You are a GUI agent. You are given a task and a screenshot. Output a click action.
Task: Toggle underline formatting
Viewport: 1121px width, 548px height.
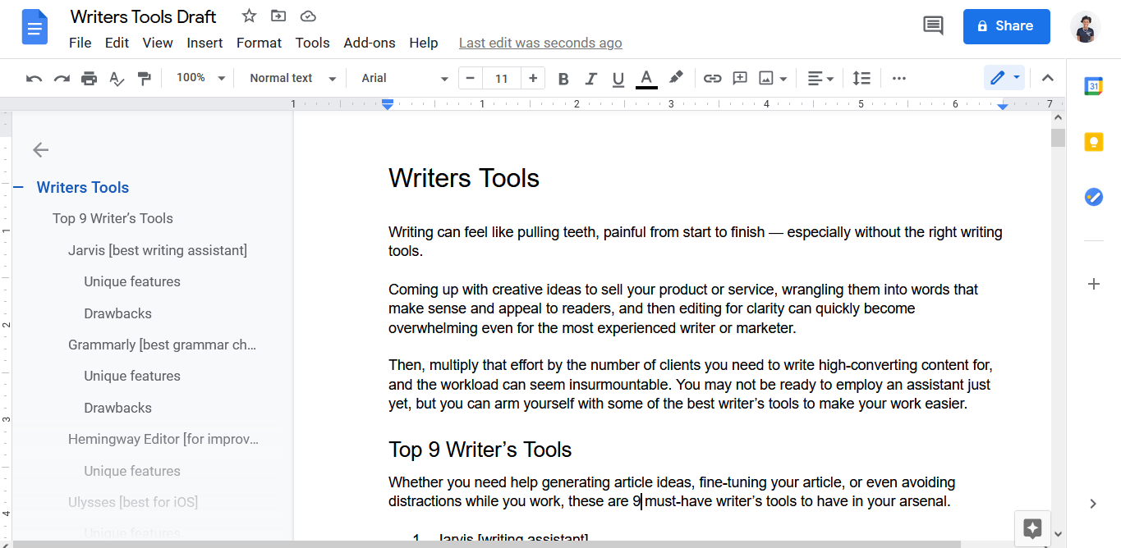click(x=618, y=79)
